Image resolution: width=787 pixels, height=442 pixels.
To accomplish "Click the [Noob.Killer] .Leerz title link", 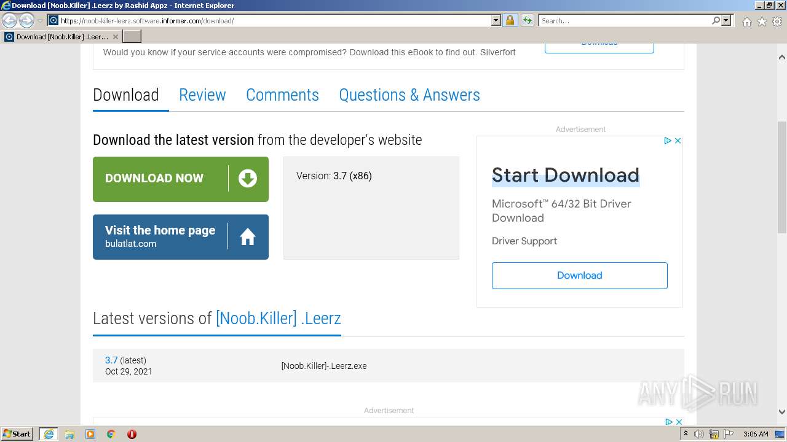I will coord(279,319).
